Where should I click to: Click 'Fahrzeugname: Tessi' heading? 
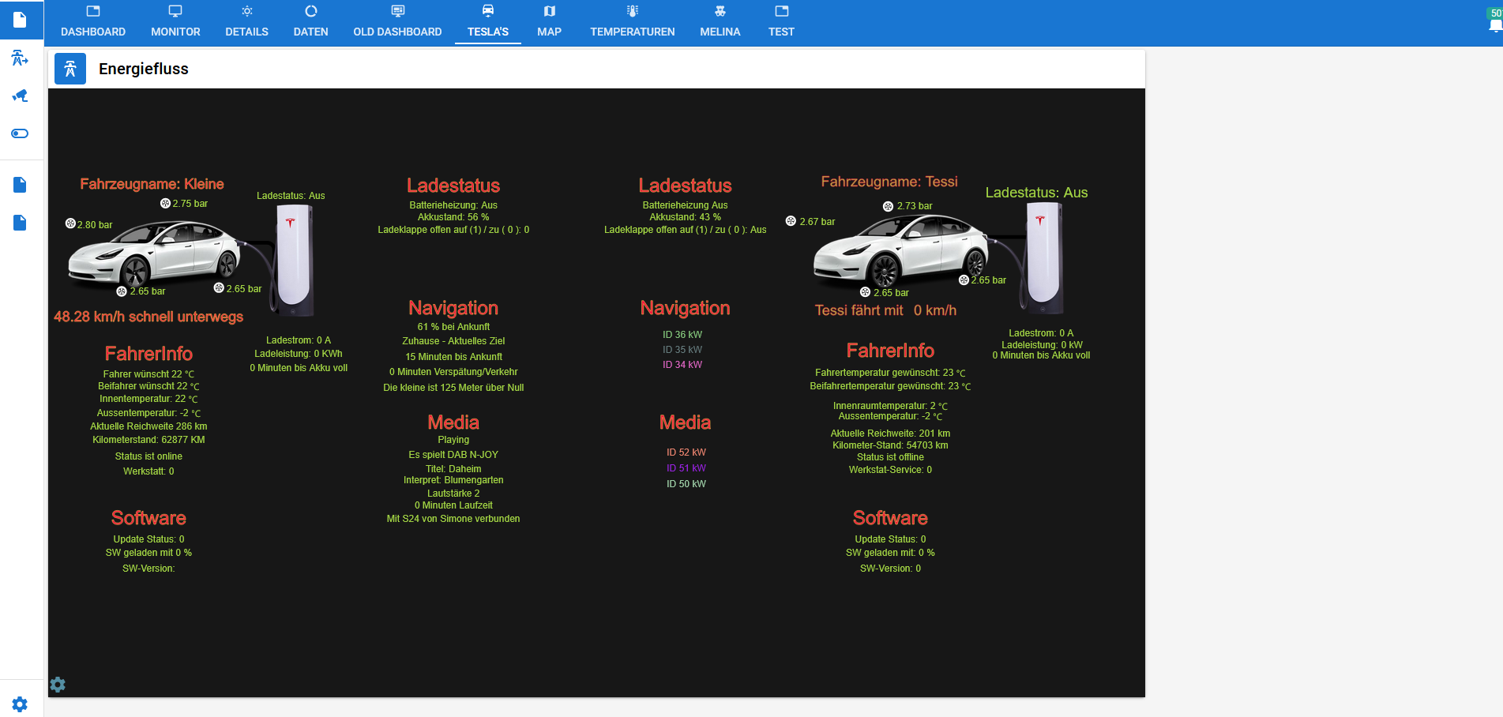[889, 182]
